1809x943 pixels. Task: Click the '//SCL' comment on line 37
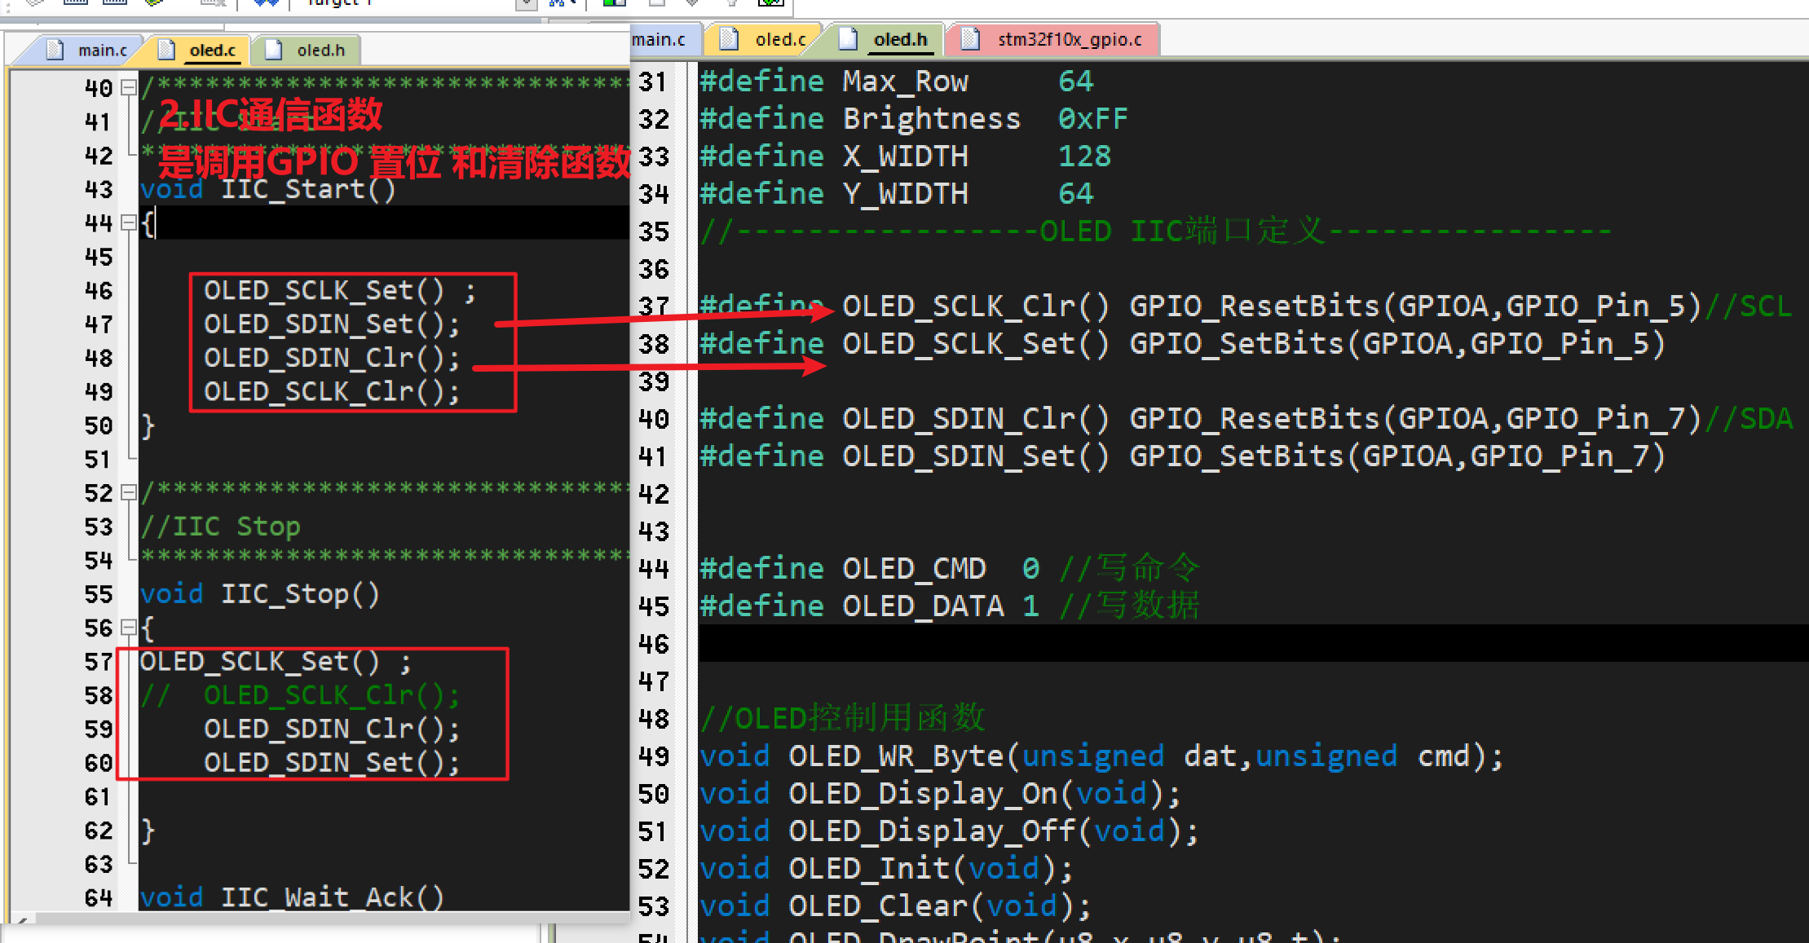pos(1749,306)
